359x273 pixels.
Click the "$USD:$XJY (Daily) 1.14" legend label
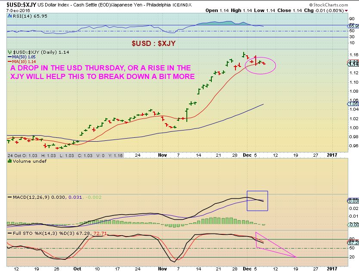(x=41, y=52)
